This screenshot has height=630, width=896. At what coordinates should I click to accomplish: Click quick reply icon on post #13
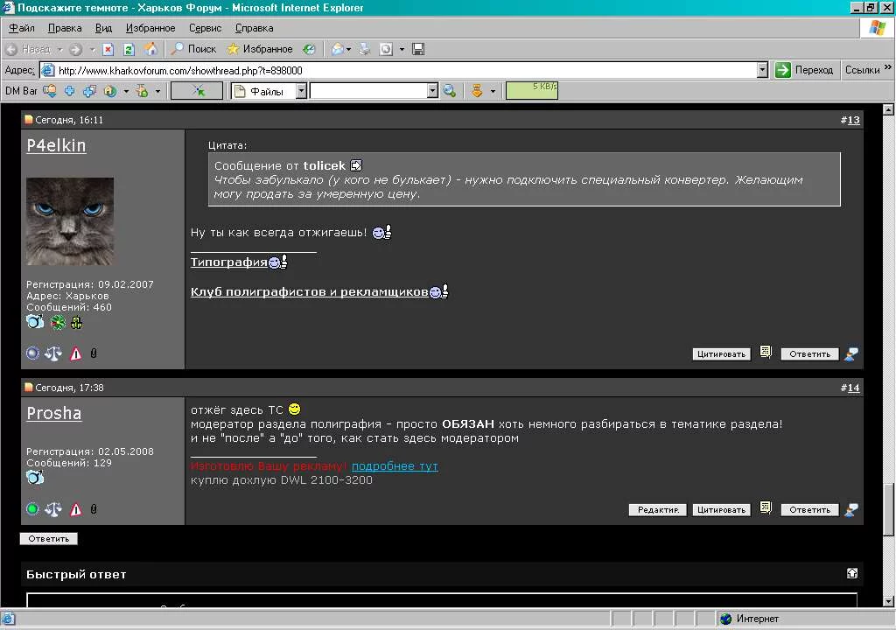(850, 353)
